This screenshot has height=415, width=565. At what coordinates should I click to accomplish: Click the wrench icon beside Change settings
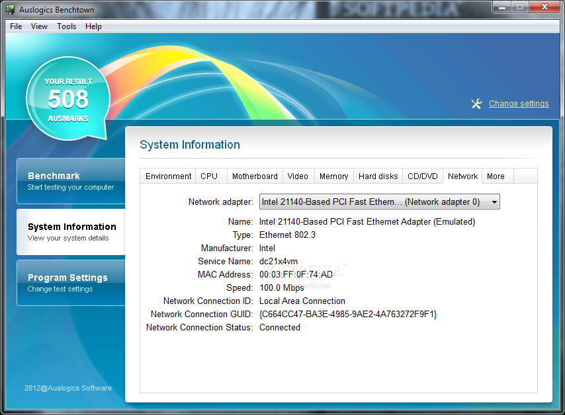pos(476,104)
